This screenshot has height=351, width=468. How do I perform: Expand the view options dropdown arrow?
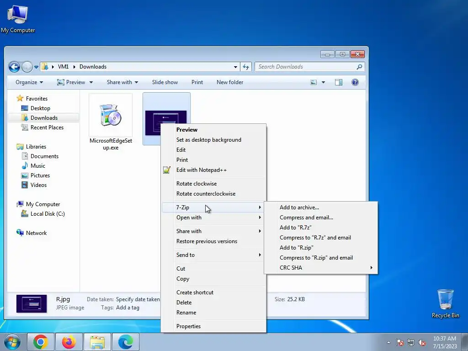click(323, 82)
